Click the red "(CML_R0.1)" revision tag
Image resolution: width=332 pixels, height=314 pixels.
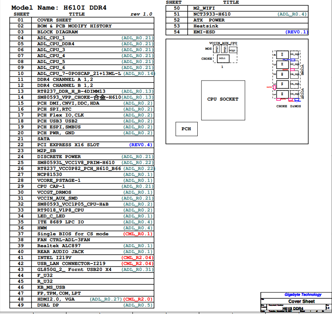point(138,234)
